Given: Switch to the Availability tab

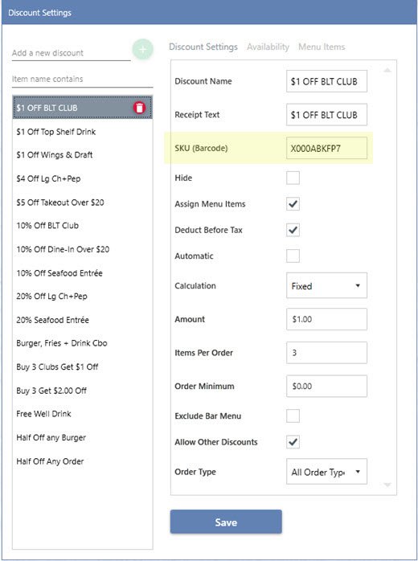Looking at the screenshot, I should pyautogui.click(x=268, y=47).
